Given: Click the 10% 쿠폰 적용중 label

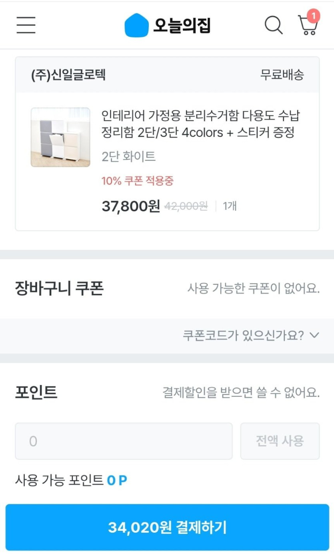Looking at the screenshot, I should [138, 181].
